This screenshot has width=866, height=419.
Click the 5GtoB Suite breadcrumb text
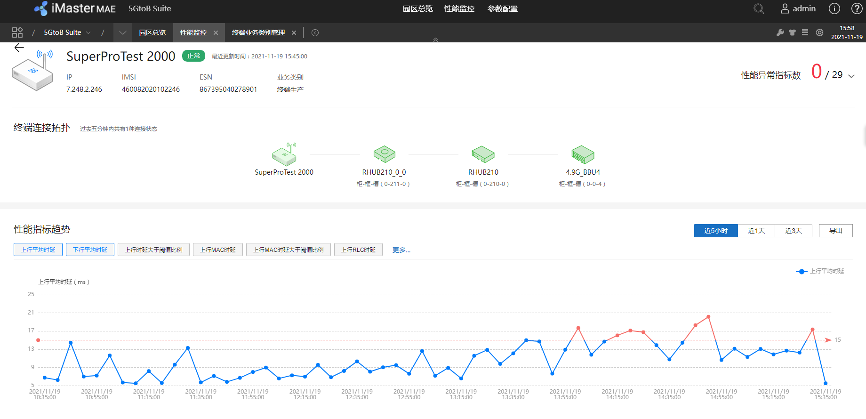click(x=63, y=32)
